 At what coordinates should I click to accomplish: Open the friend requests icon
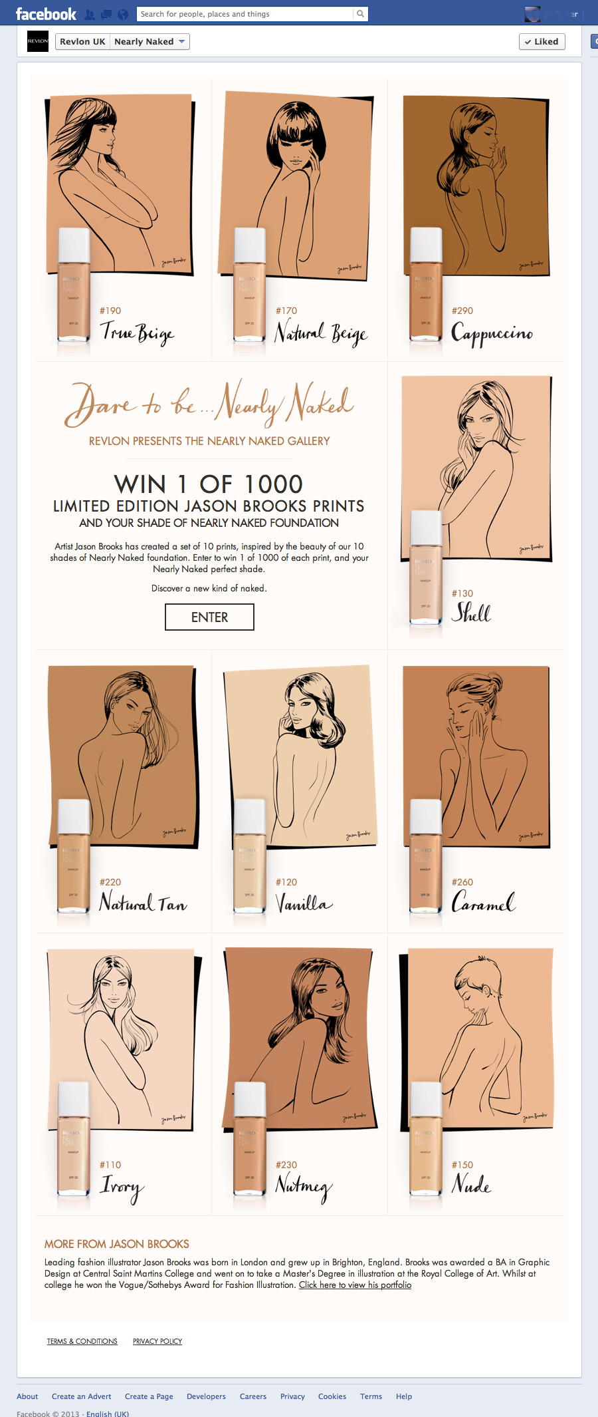89,14
